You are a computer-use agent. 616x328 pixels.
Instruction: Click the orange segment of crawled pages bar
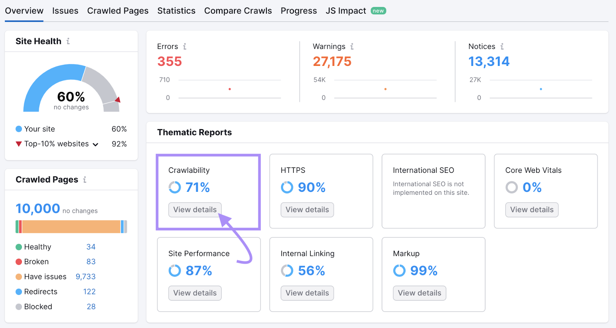click(x=71, y=227)
